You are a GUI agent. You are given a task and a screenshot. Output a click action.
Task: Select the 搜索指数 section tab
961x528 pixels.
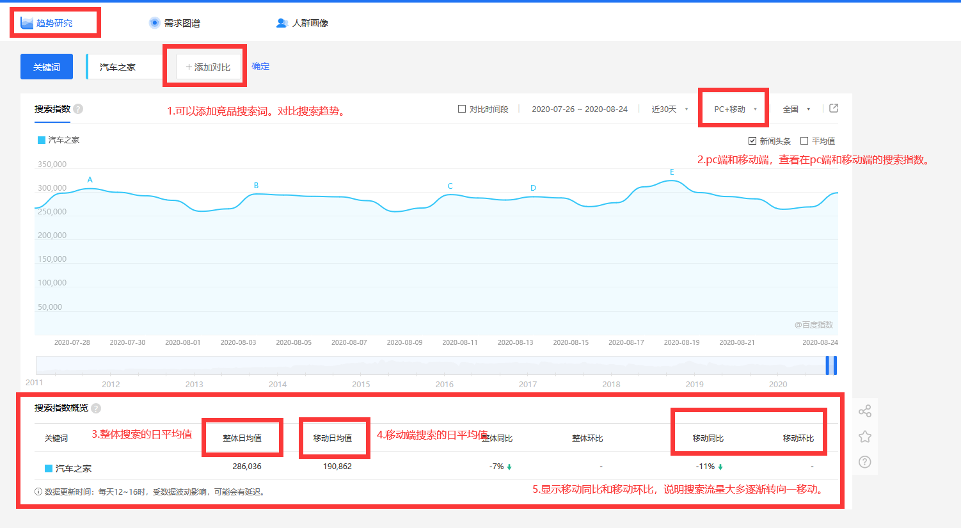click(52, 109)
